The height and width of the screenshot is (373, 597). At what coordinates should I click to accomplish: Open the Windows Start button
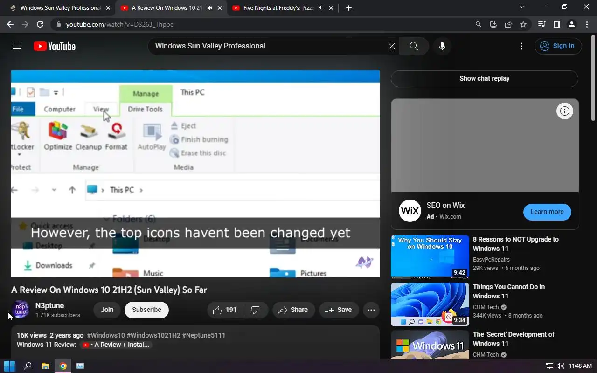tap(9, 366)
